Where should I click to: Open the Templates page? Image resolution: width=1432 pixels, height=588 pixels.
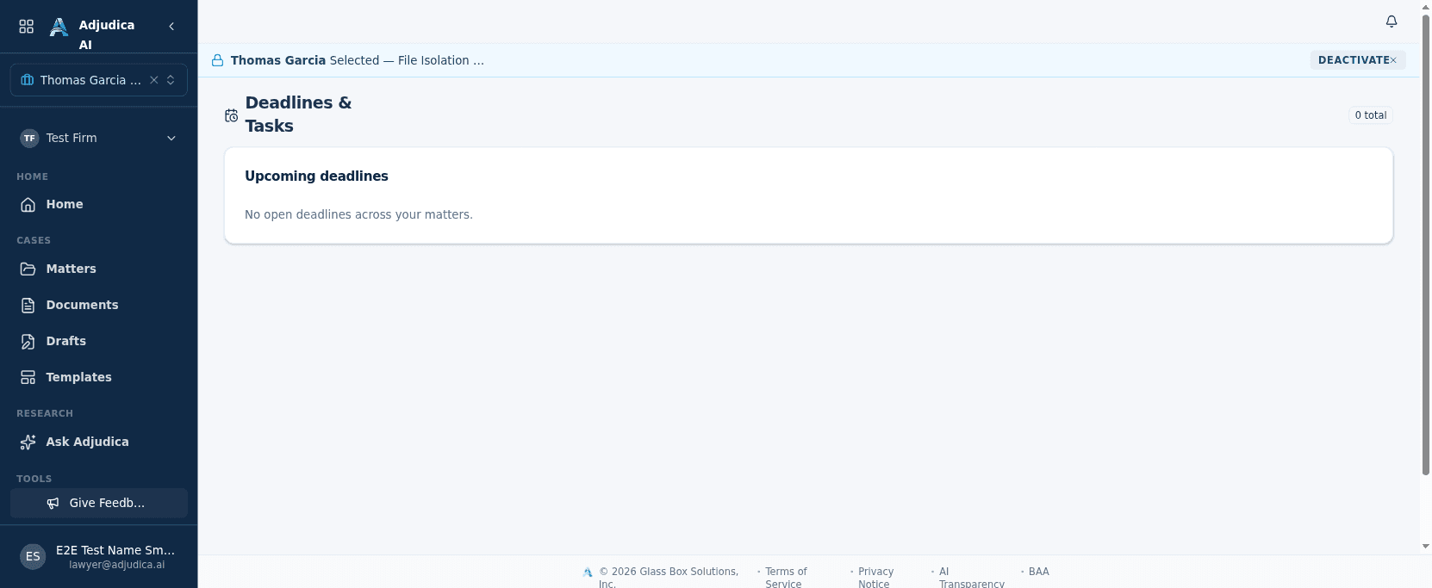click(x=99, y=377)
